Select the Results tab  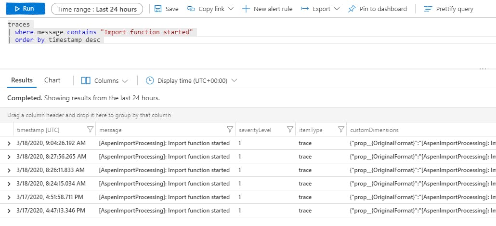pyautogui.click(x=22, y=80)
